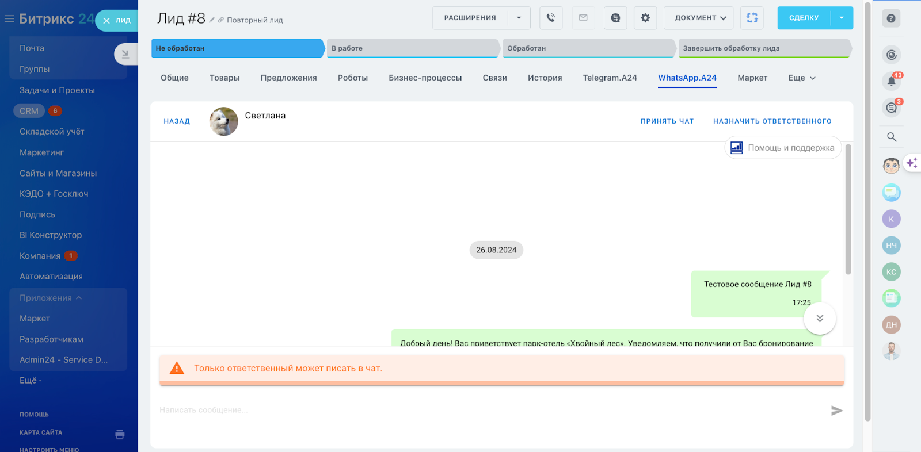Screen dimensions: 921x452
Task: Expand the Еще tab menu
Action: point(802,78)
